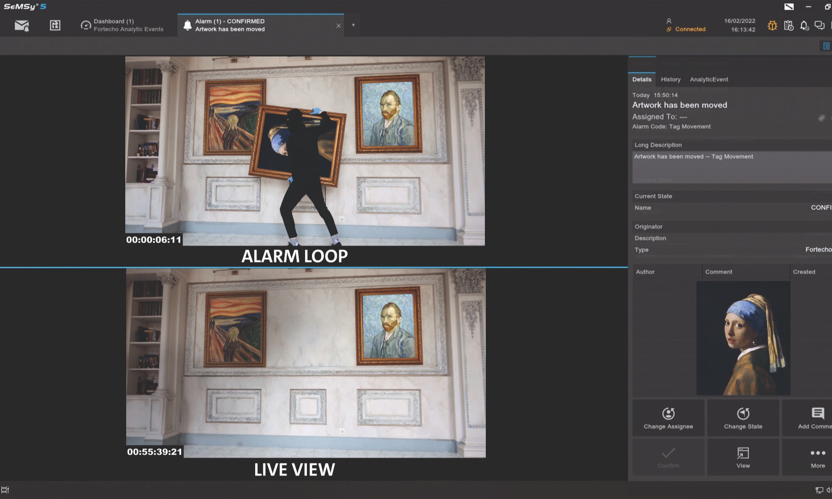This screenshot has height=499, width=832.
Task: Switch to the AnalyticEvent tab
Action: 709,79
